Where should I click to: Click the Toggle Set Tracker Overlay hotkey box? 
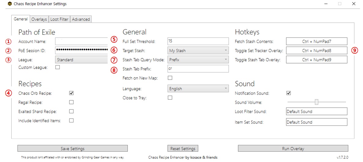(x=317, y=50)
